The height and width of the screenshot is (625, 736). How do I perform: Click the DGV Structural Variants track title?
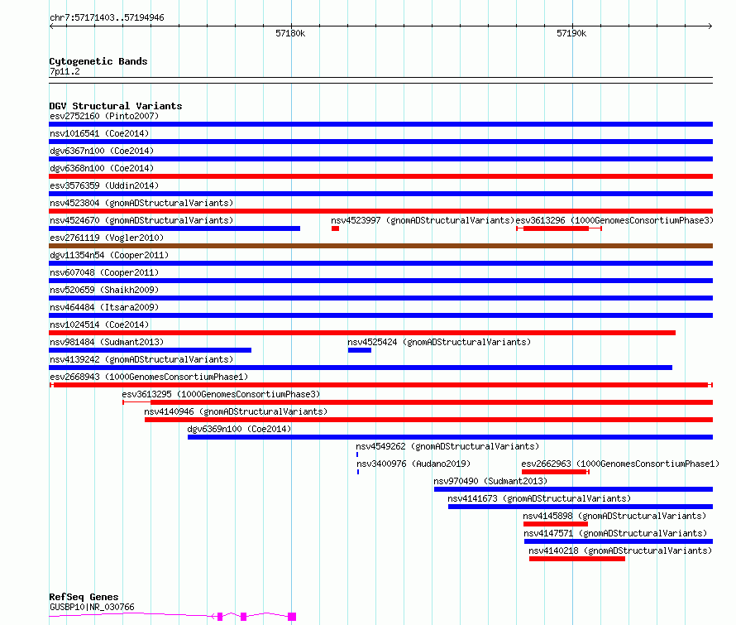click(x=116, y=106)
